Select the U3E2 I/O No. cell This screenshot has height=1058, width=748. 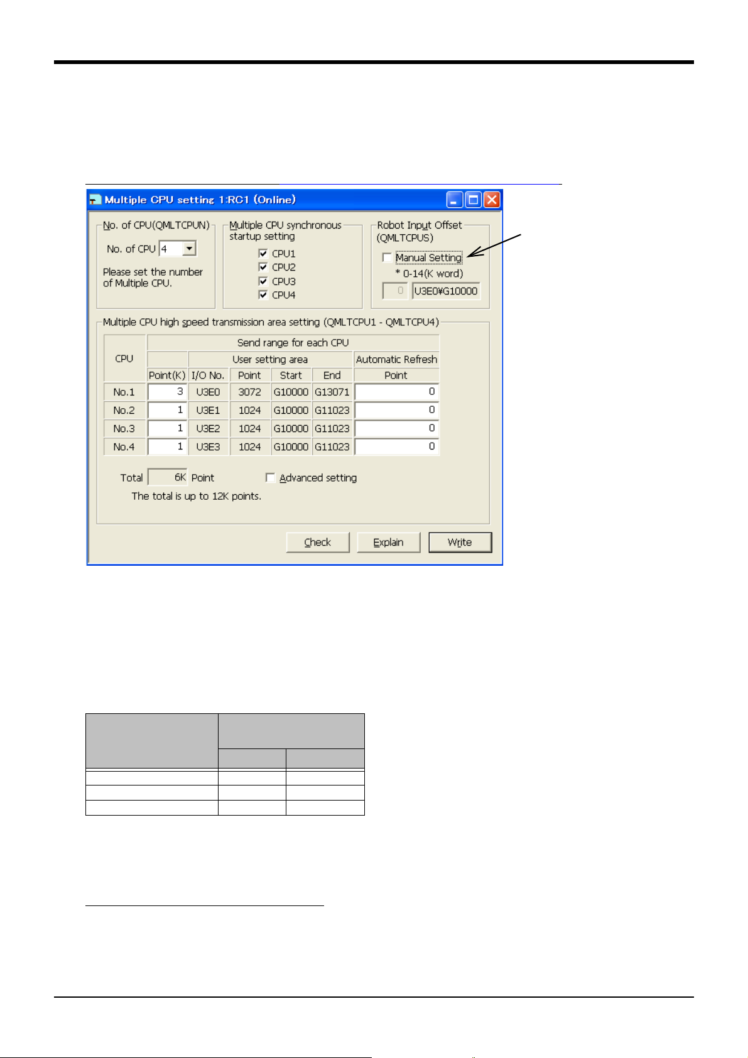[x=209, y=428]
